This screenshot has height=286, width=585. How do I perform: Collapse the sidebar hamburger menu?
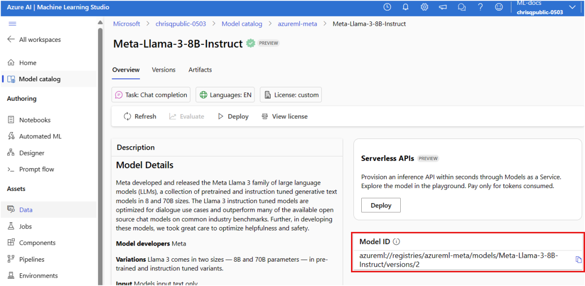click(13, 23)
